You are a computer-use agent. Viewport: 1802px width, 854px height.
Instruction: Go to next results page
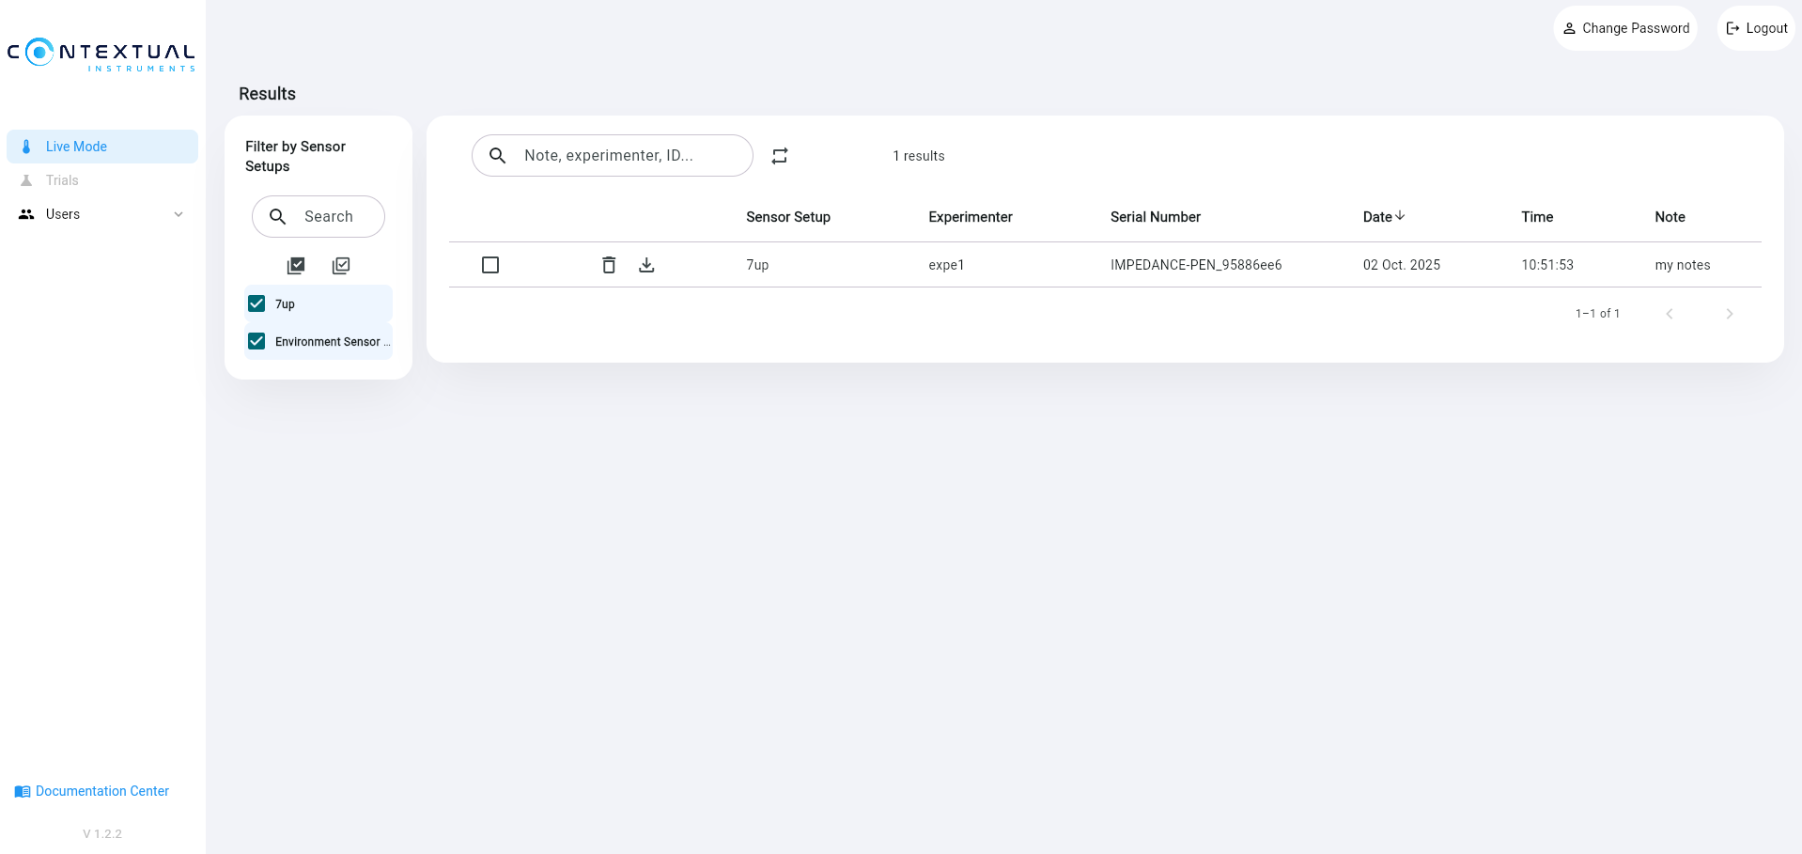(x=1729, y=314)
